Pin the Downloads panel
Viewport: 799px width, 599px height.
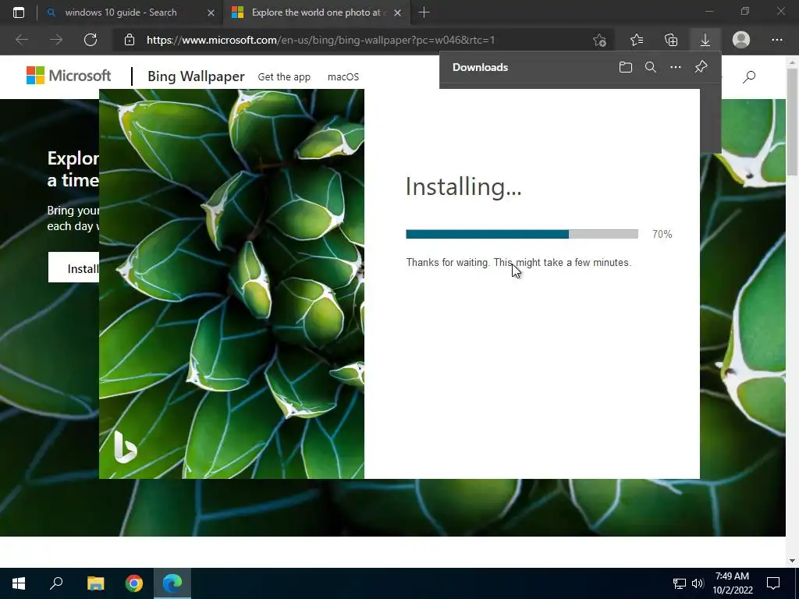point(701,67)
